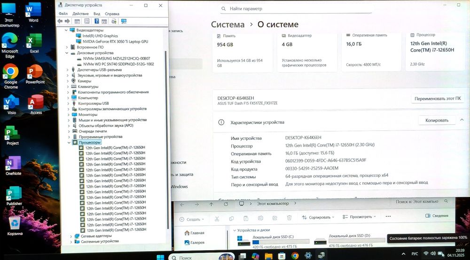Screen dimensions: 470x260
Task: Click the Найти параметр search field
Action: 296,8
